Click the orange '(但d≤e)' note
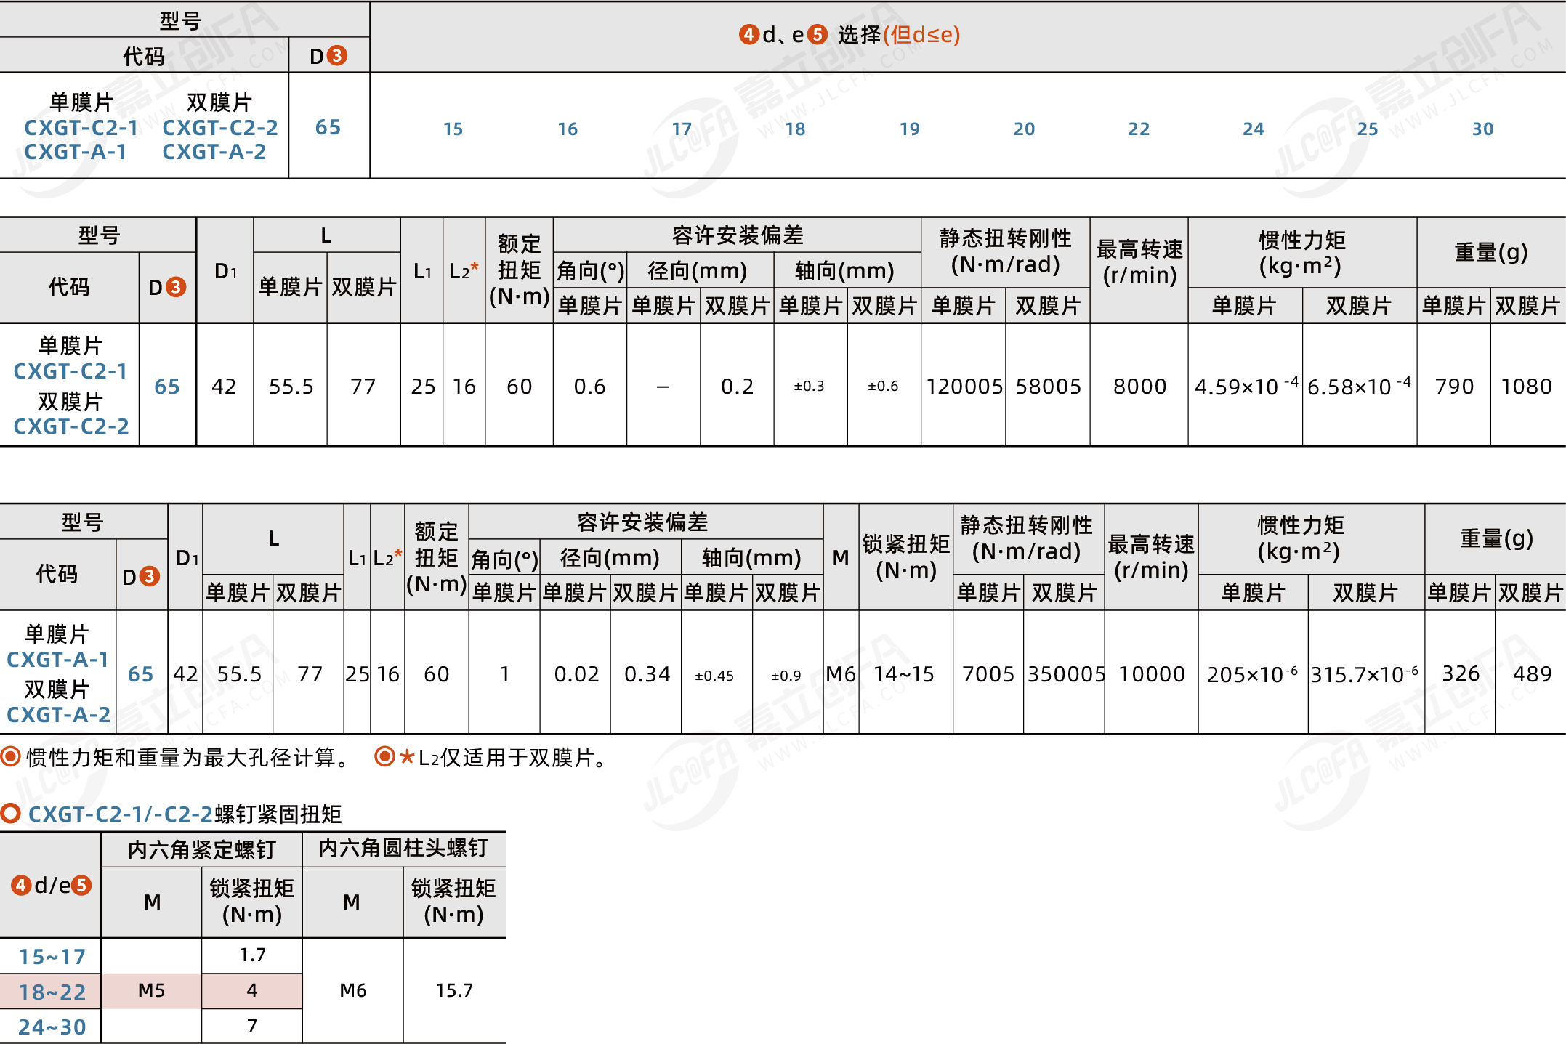The image size is (1566, 1044). pos(921,34)
